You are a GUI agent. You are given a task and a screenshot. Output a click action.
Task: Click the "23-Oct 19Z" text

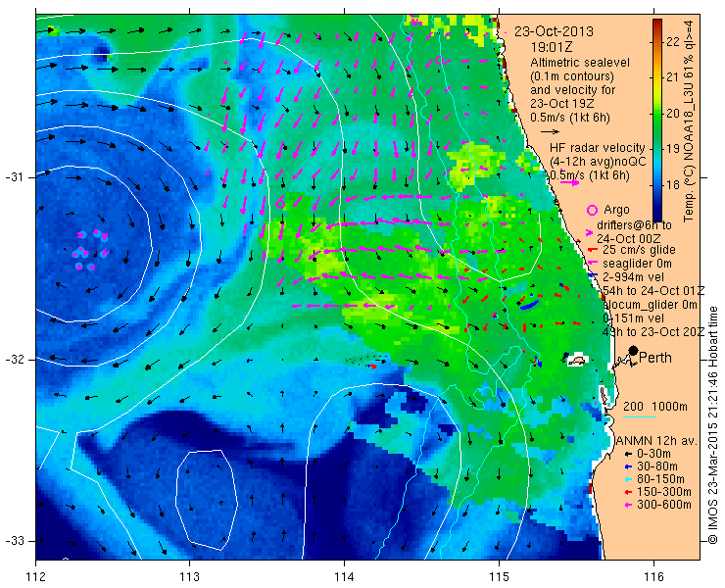click(x=562, y=104)
